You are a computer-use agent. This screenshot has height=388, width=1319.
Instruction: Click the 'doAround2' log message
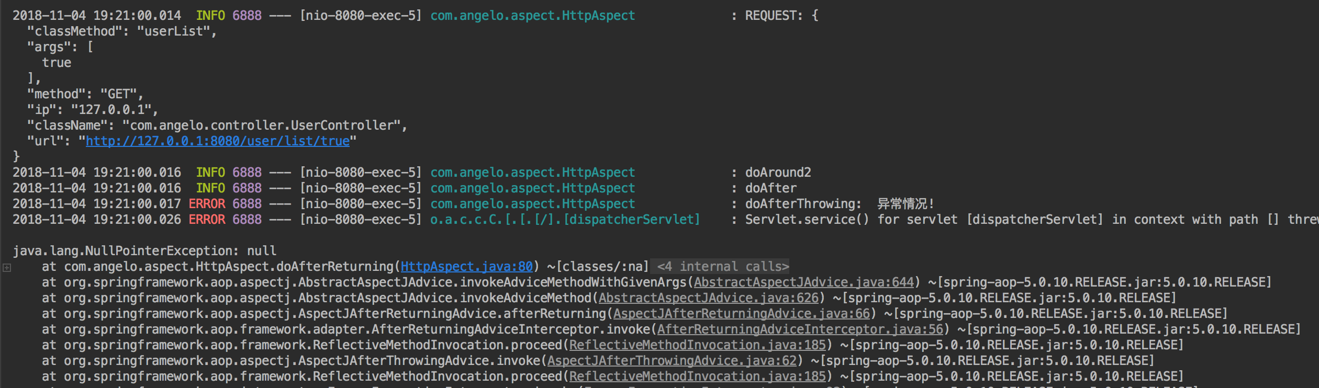[x=778, y=173]
